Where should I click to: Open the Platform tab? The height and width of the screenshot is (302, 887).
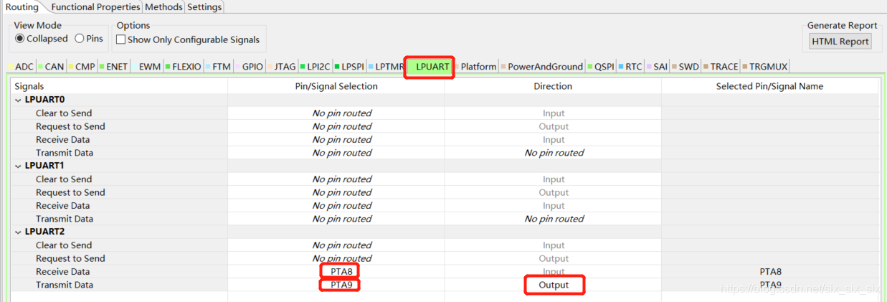pos(476,67)
